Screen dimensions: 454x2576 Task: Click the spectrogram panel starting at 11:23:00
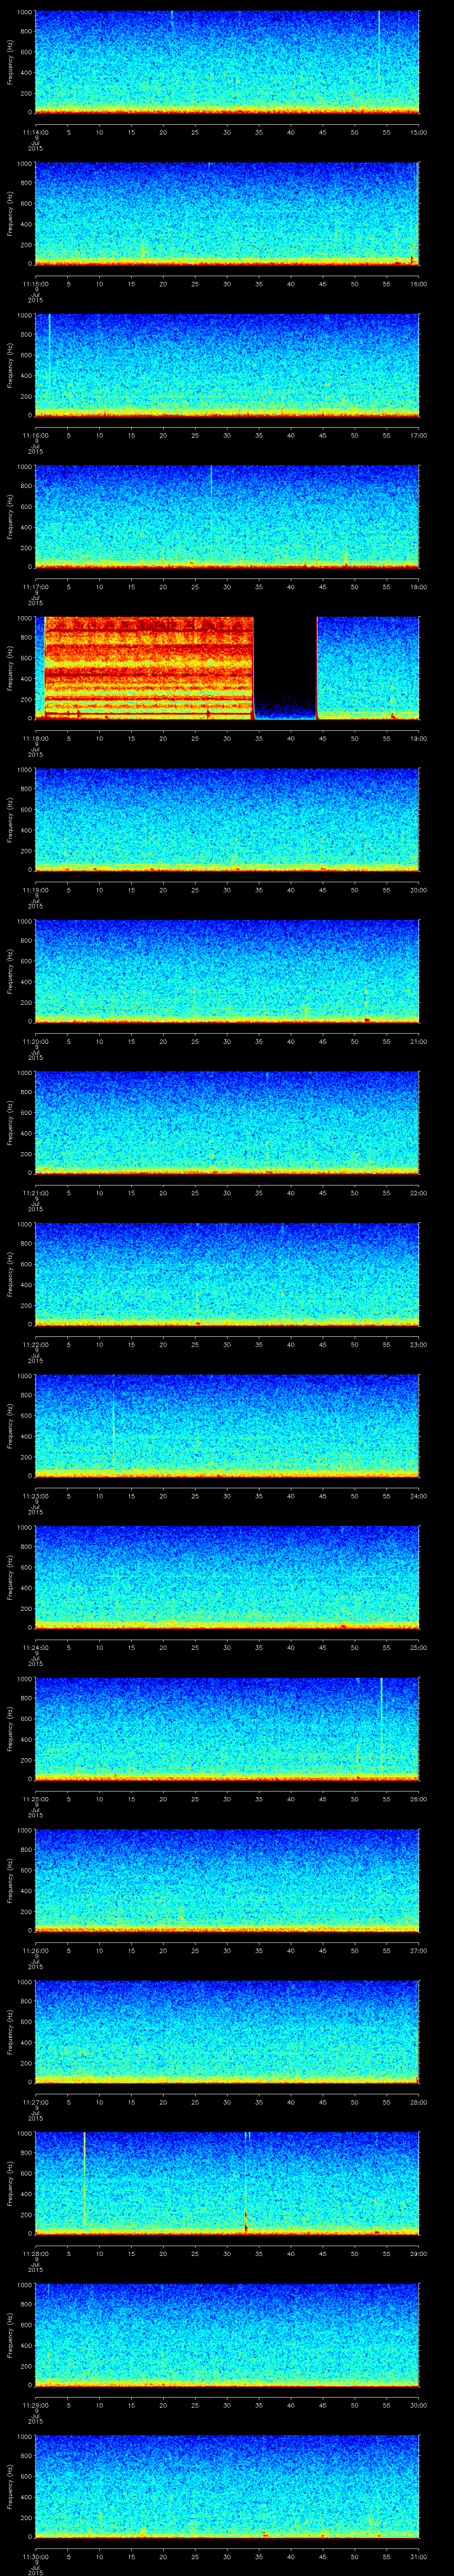point(227,1426)
